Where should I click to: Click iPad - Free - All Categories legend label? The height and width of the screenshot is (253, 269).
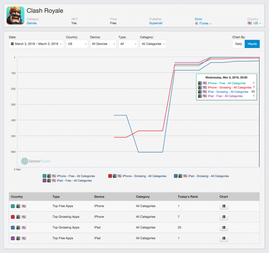pos(74,181)
